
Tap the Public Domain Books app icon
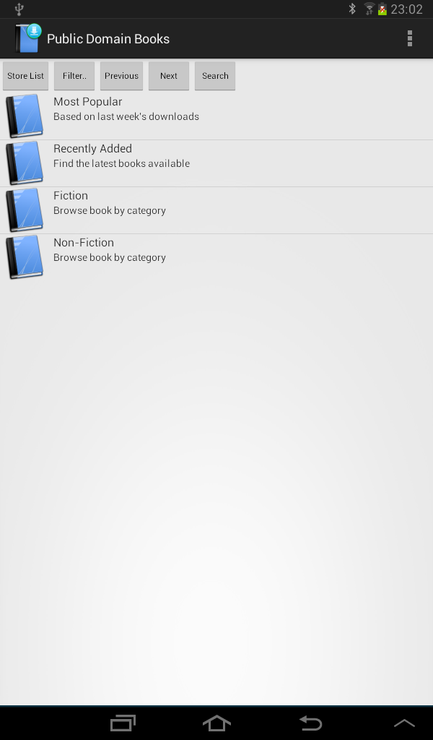tap(28, 38)
